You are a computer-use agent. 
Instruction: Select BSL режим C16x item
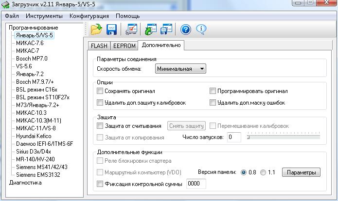click(x=36, y=90)
